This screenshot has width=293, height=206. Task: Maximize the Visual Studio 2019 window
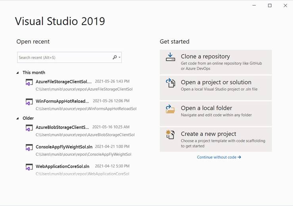click(270, 6)
